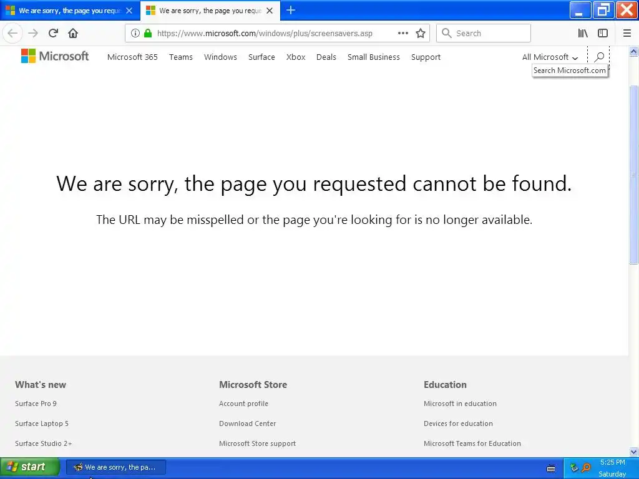Open Microsoft in education link
Image resolution: width=639 pixels, height=479 pixels.
pos(460,404)
